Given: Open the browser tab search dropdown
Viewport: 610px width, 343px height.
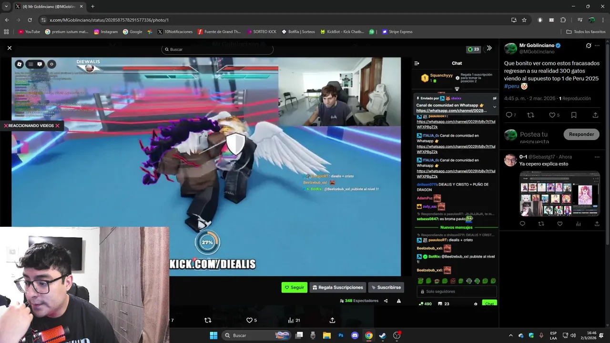Looking at the screenshot, I should (x=6, y=7).
